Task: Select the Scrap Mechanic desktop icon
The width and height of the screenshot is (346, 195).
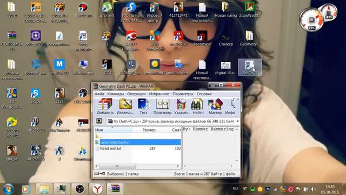Action: 83,41
